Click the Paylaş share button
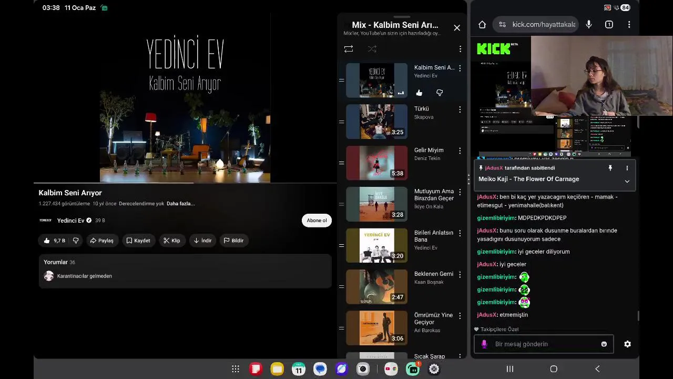 pos(101,241)
